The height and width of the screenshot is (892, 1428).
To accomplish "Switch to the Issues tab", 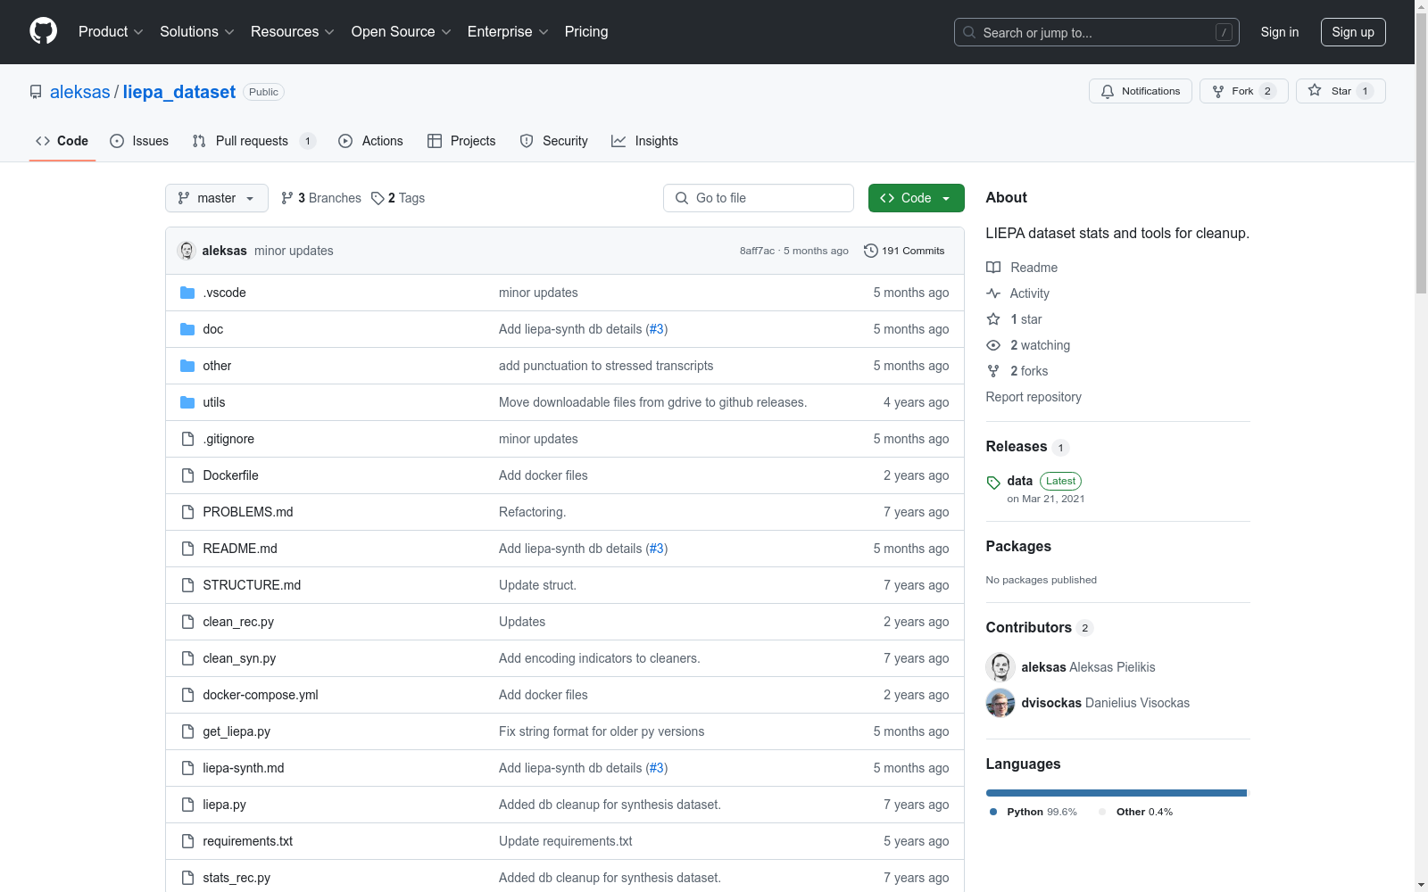I will point(139,141).
